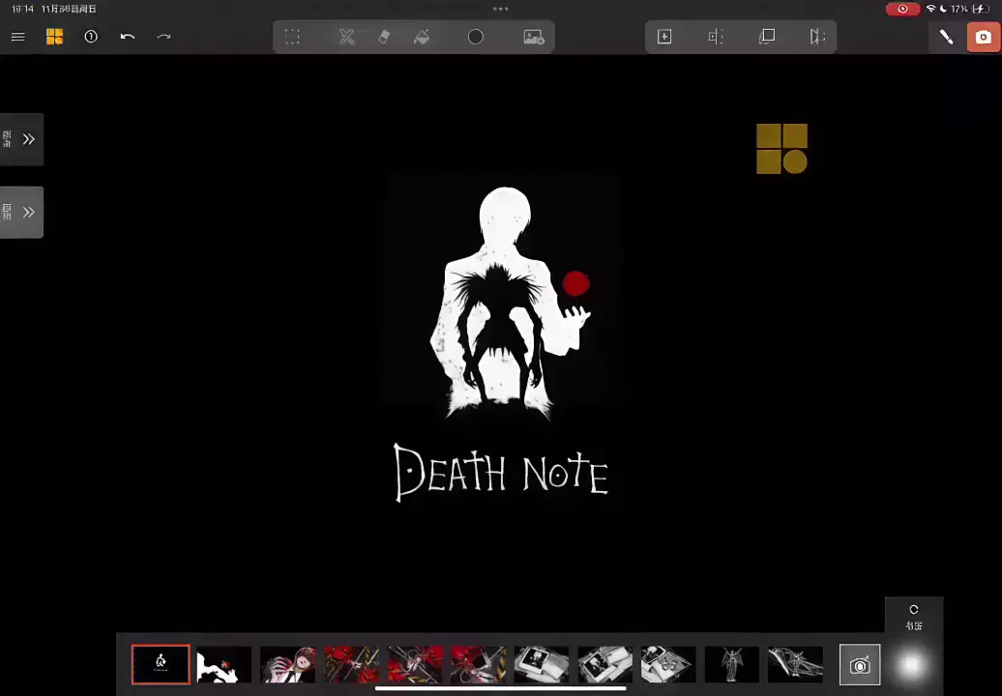Tap the refresh button above the white shutter
Image resolution: width=1002 pixels, height=696 pixels.
tap(913, 611)
